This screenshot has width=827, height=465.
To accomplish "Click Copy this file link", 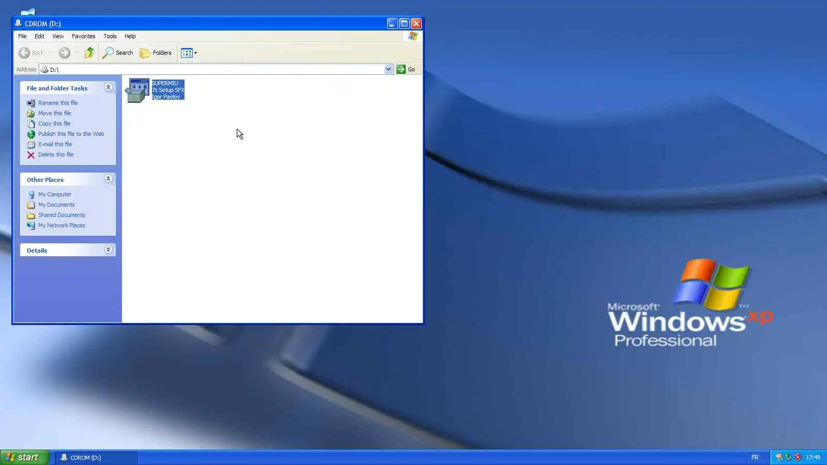I will pyautogui.click(x=54, y=123).
